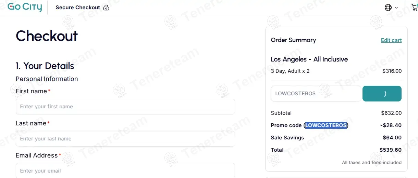Click the Sale Savings amount $64.00

pyautogui.click(x=392, y=138)
